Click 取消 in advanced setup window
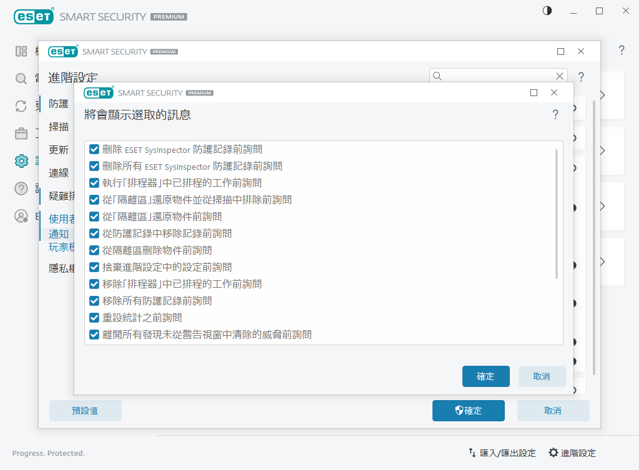The image size is (639, 470). click(x=553, y=411)
